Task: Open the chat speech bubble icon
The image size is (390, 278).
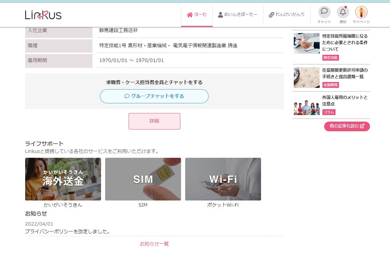Action: coord(324,12)
